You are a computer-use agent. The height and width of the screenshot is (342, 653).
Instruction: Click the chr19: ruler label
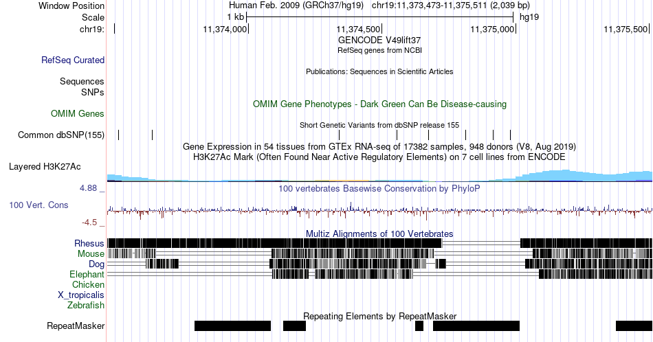[x=91, y=29]
